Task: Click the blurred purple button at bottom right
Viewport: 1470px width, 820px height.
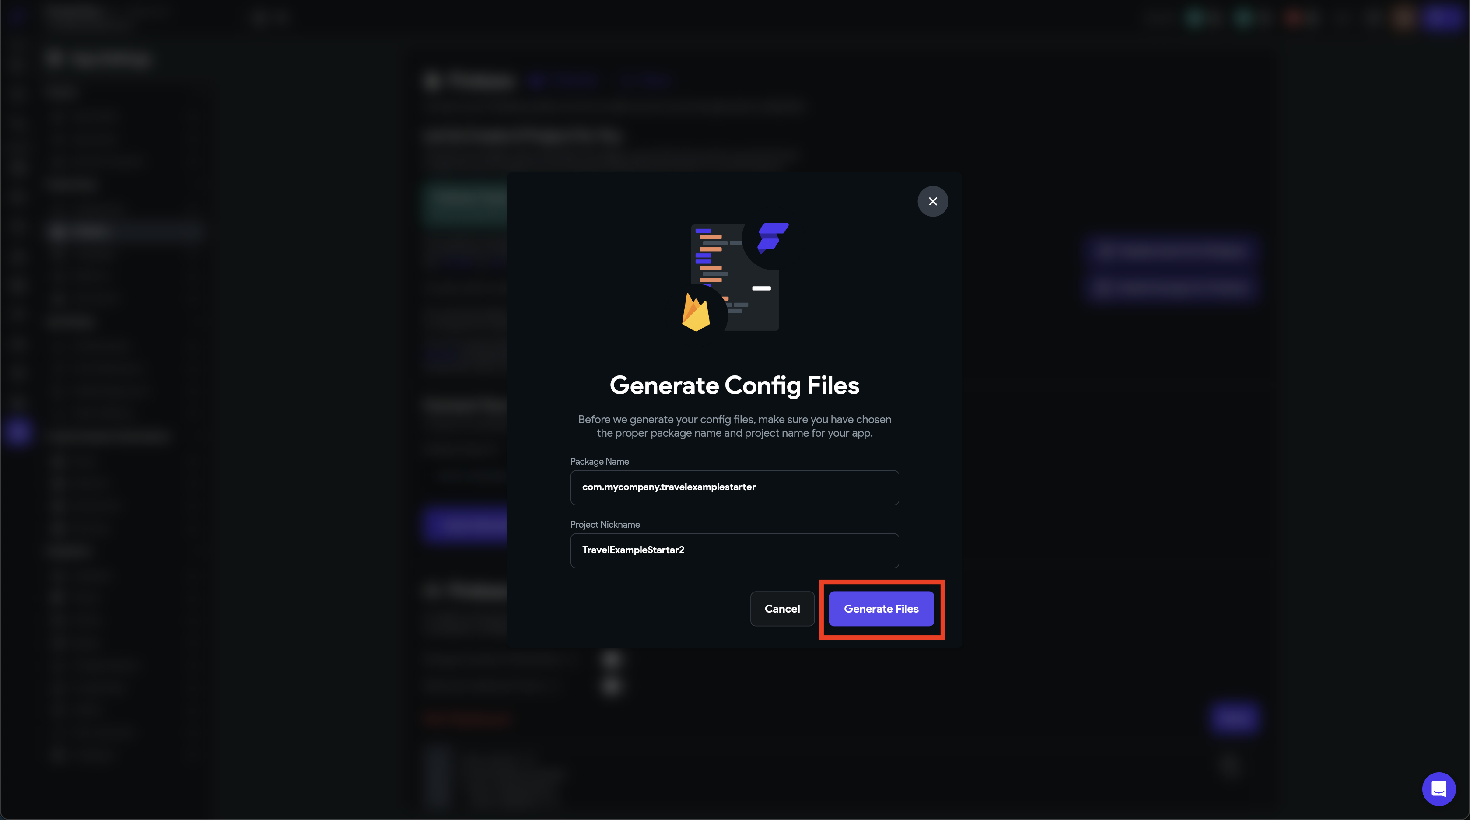Action: point(1233,718)
